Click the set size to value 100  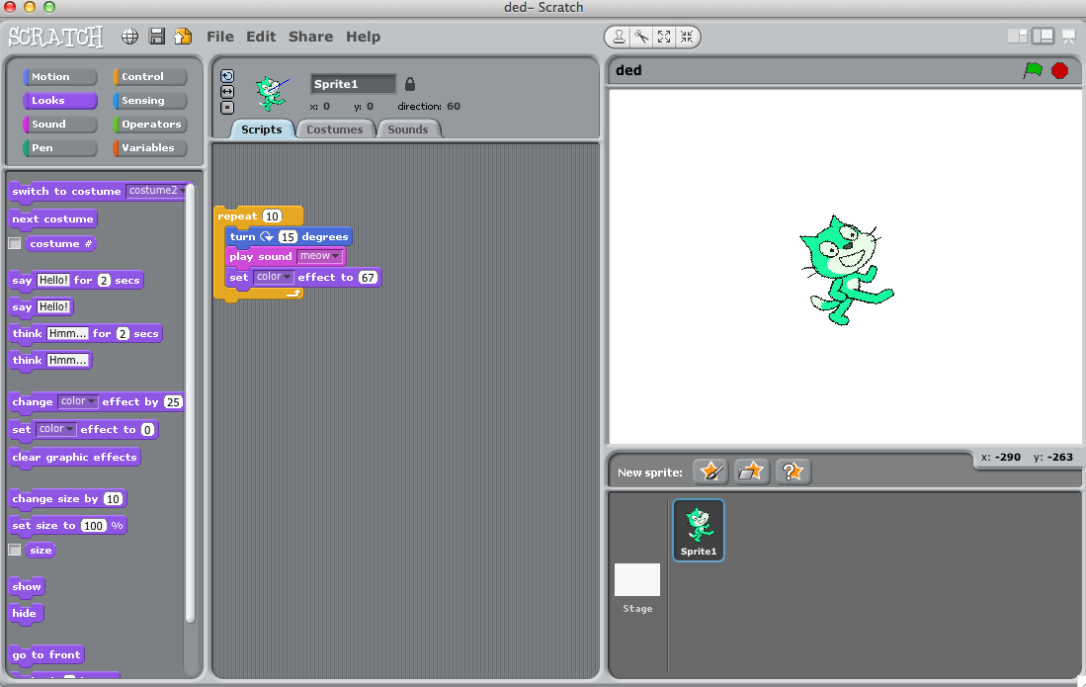click(94, 526)
